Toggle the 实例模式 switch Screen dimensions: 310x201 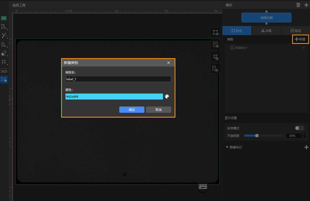(299, 128)
